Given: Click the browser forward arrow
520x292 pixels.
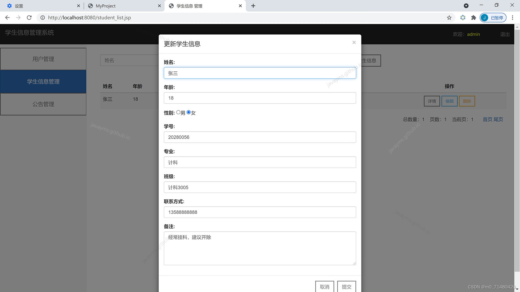Looking at the screenshot, I should click(x=18, y=18).
